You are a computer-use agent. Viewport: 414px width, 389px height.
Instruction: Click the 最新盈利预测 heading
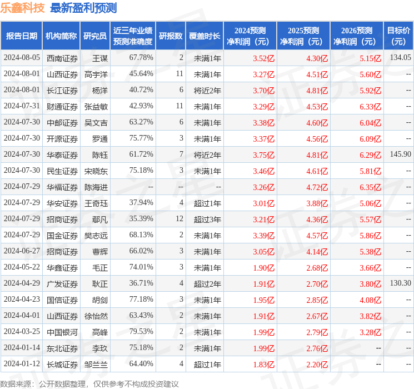point(83,8)
